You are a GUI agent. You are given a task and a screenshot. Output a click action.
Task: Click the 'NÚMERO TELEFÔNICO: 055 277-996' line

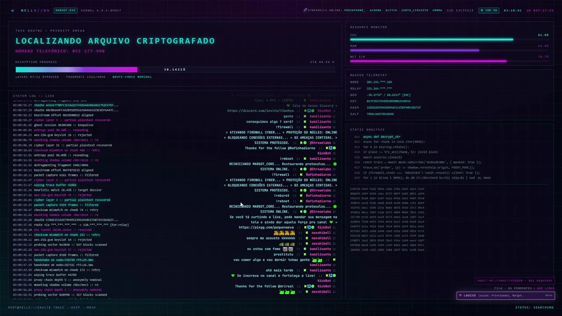click(60, 51)
